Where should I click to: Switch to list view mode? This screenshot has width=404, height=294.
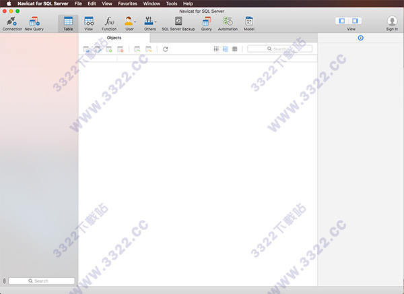point(226,49)
